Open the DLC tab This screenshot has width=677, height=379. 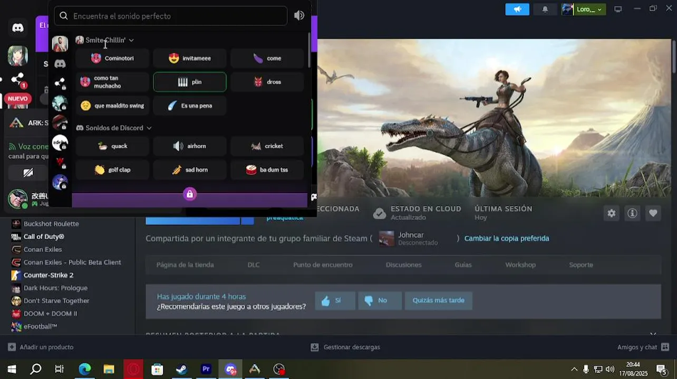254,265
